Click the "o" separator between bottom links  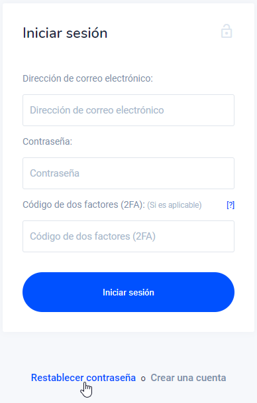143,378
